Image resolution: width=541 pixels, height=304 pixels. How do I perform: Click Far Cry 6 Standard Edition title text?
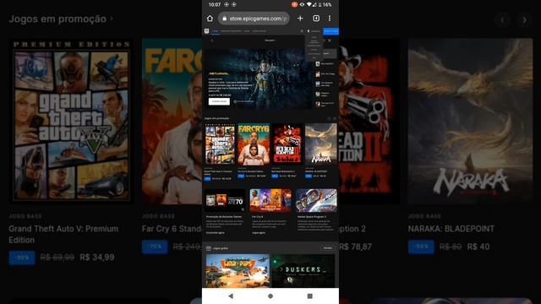250,171
